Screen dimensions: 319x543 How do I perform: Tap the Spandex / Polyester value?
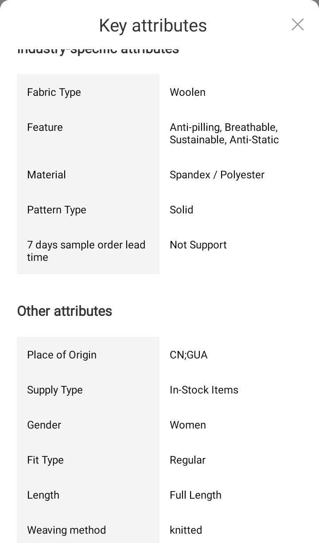pos(217,175)
